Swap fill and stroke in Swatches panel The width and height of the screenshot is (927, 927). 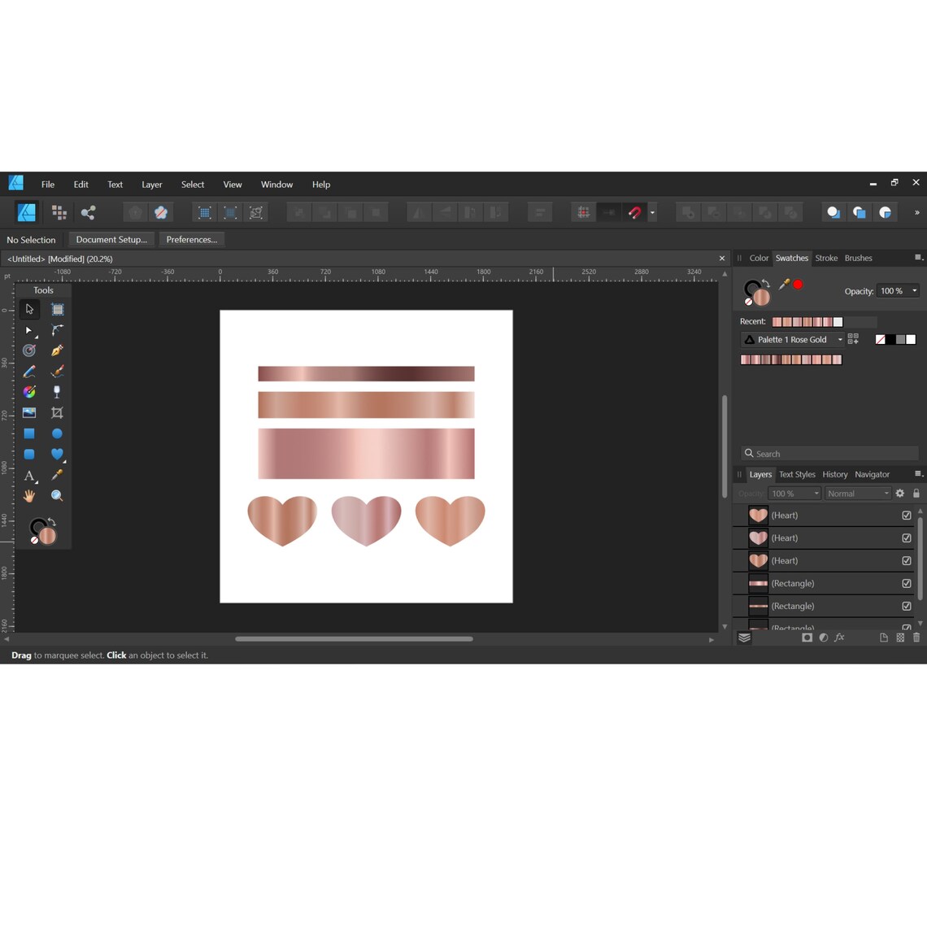pyautogui.click(x=766, y=283)
